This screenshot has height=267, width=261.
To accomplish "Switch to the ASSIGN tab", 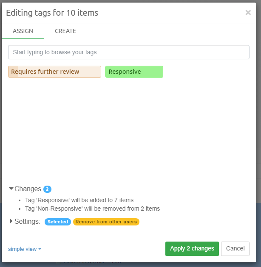I will pos(23,31).
